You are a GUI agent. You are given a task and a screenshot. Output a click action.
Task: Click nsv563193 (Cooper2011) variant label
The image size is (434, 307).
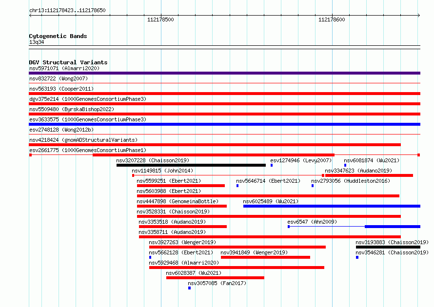61,89
